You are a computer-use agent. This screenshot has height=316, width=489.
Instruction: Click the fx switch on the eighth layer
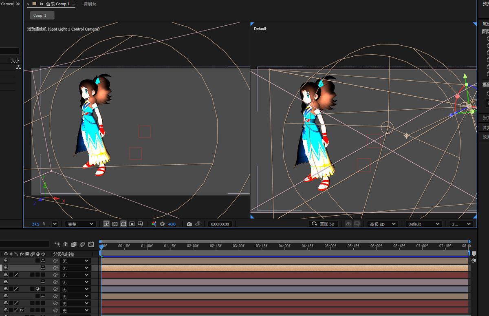coord(22,310)
